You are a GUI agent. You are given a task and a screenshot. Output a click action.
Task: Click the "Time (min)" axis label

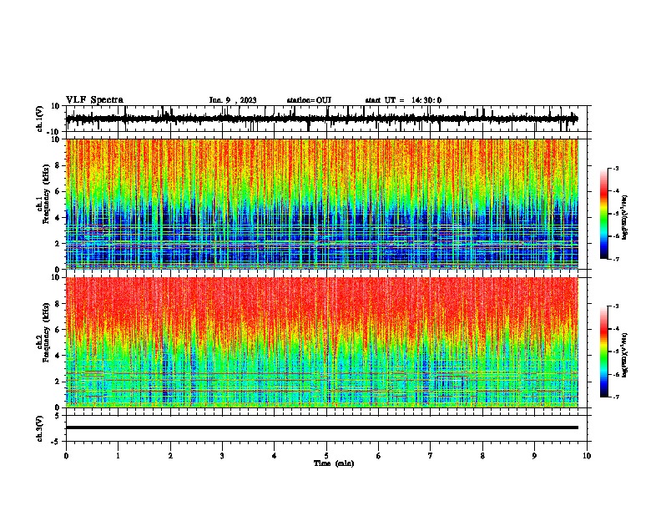(334, 463)
